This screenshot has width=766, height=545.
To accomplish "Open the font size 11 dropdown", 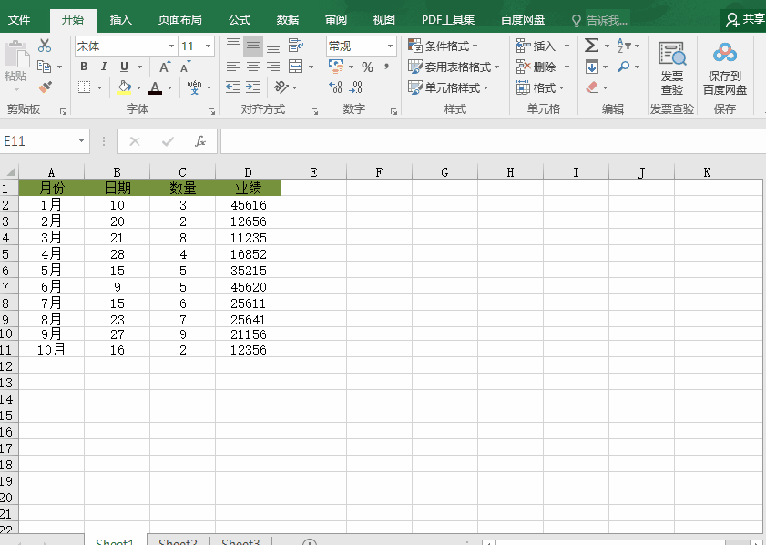I will coord(208,46).
